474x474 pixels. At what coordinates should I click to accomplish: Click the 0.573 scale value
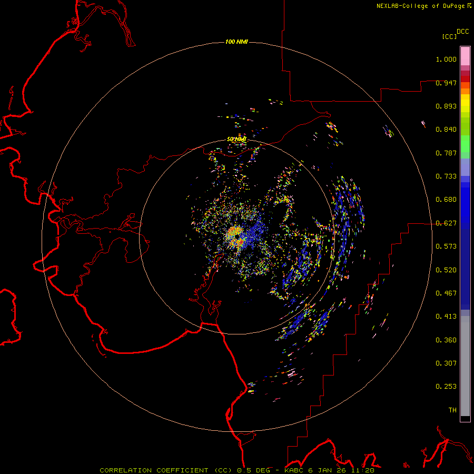pyautogui.click(x=446, y=246)
